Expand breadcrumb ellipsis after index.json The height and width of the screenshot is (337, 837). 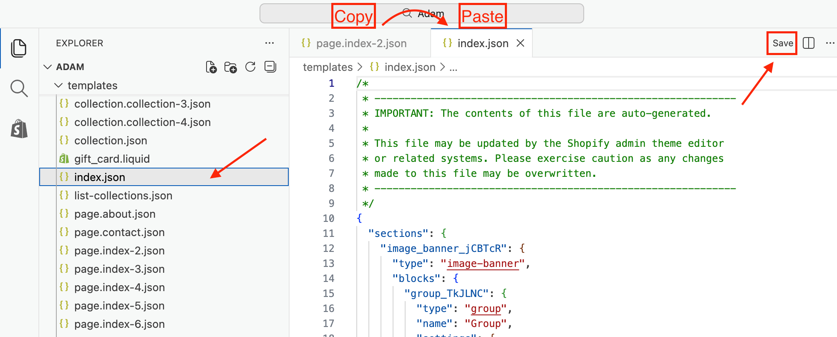pyautogui.click(x=454, y=68)
